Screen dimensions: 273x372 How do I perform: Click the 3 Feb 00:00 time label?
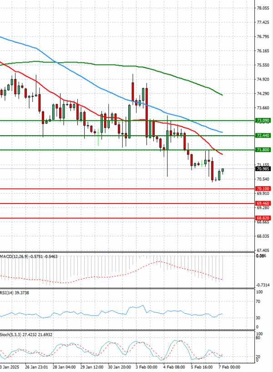[x=147, y=367]
